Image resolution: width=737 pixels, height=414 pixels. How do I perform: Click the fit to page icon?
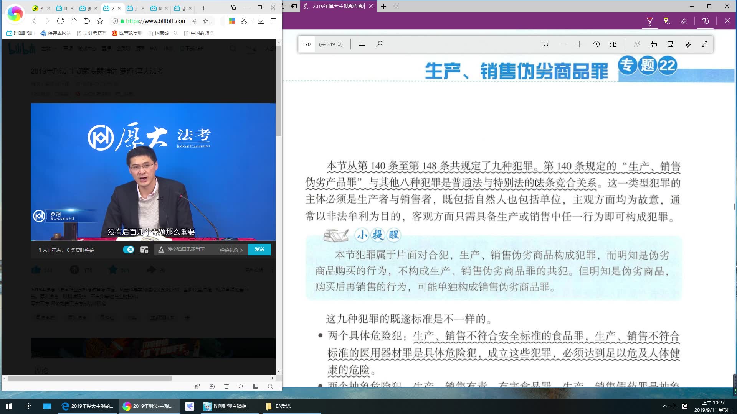point(546,44)
